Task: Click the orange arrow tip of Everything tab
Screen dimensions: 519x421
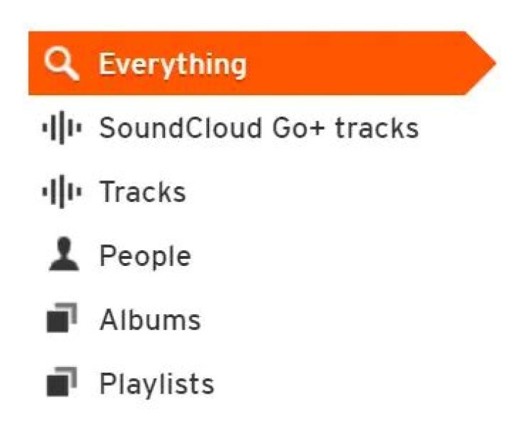Action: point(484,63)
